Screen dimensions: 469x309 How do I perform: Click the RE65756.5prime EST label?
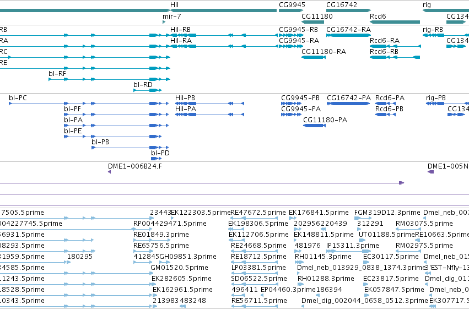[x=161, y=246]
